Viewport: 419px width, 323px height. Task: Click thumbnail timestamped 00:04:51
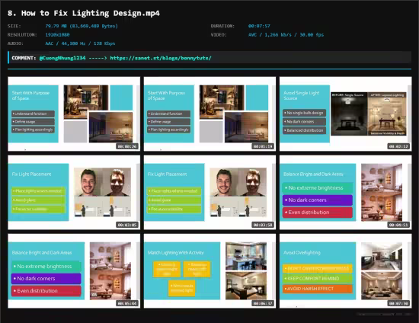[346, 193]
